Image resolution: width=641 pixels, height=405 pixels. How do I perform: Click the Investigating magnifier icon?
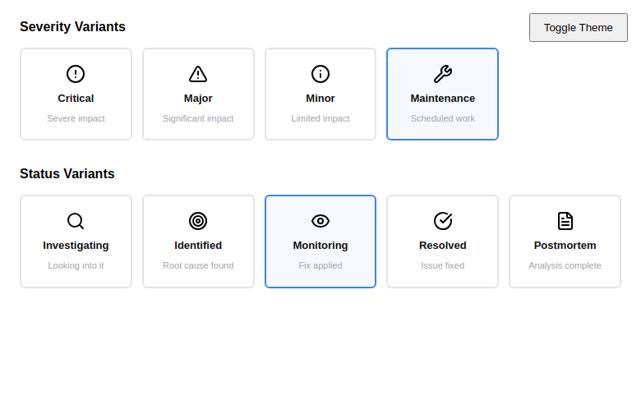point(76,221)
